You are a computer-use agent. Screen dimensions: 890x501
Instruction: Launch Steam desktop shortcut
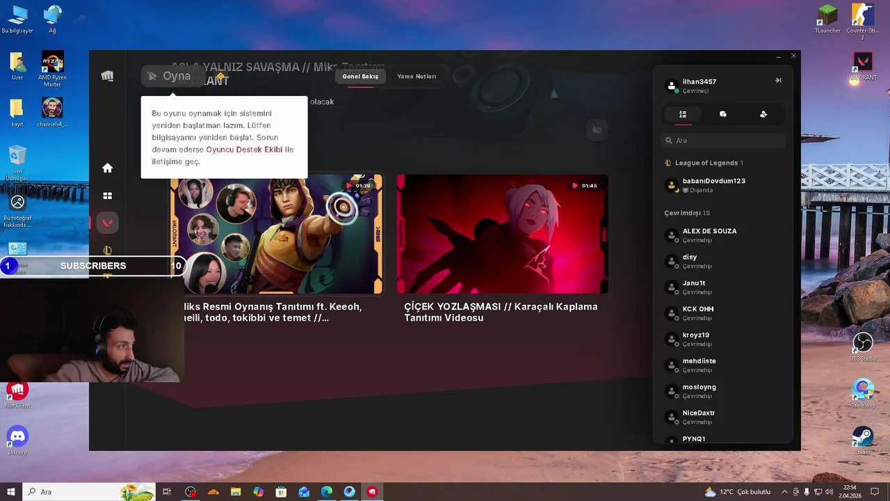[x=863, y=440]
